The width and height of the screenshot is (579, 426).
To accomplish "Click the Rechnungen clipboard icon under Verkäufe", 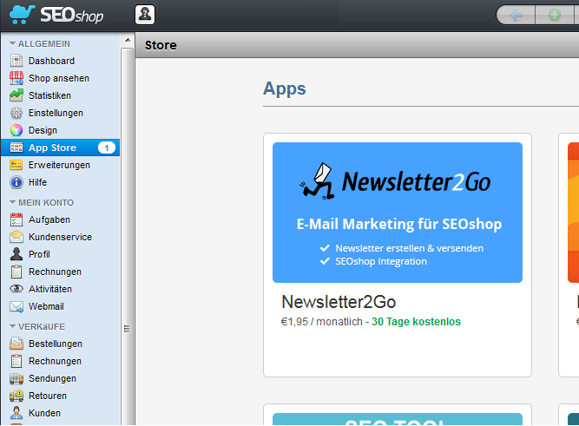I will (16, 361).
